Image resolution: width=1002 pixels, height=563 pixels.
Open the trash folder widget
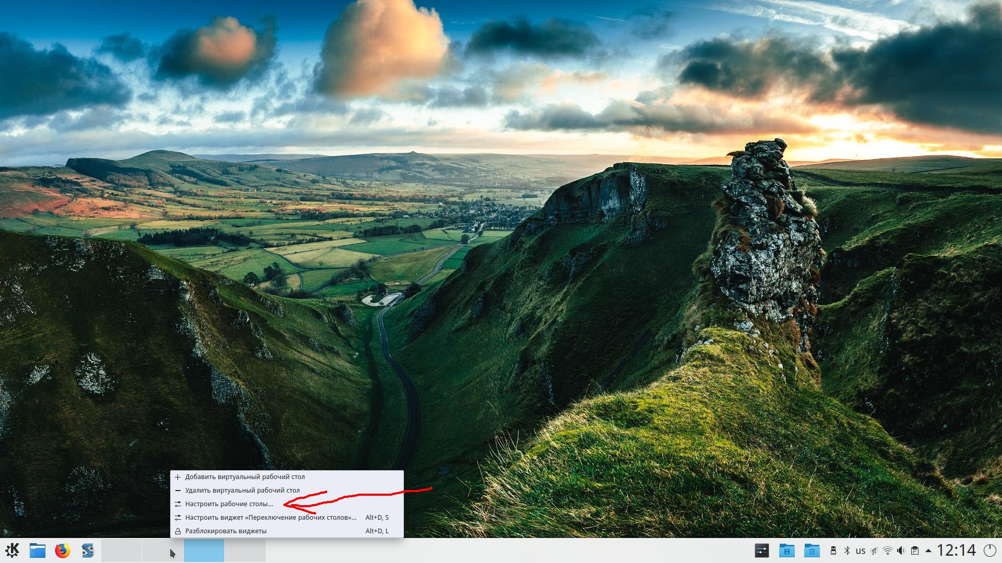click(812, 550)
